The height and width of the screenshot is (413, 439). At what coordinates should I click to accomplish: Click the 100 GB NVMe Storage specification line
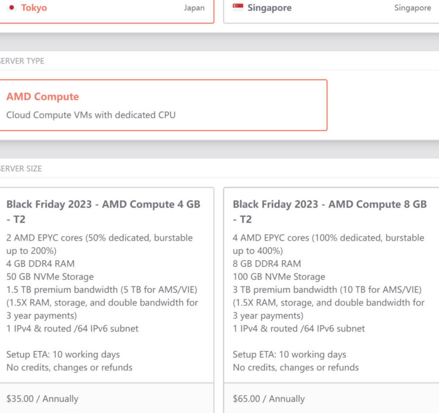(279, 277)
